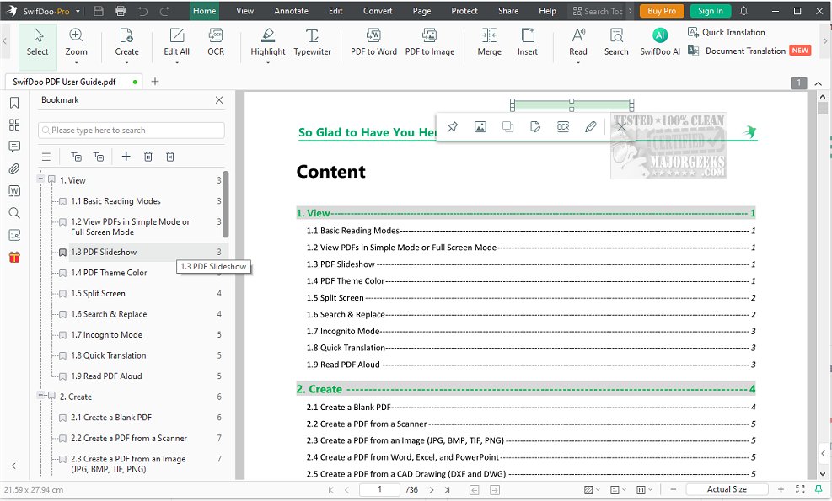
Task: Click the bookmark search input field
Action: pos(135,131)
